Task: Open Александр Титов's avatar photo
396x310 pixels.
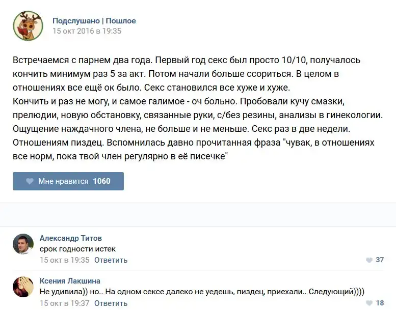Action: [x=23, y=244]
